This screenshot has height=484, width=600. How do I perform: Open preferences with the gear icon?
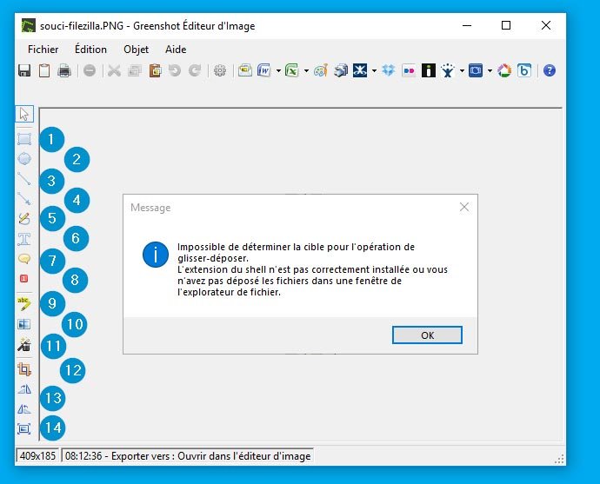(220, 70)
